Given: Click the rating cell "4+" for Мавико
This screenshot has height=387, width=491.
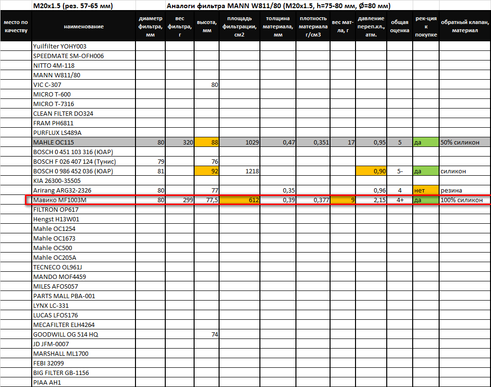Looking at the screenshot, I should (x=400, y=200).
